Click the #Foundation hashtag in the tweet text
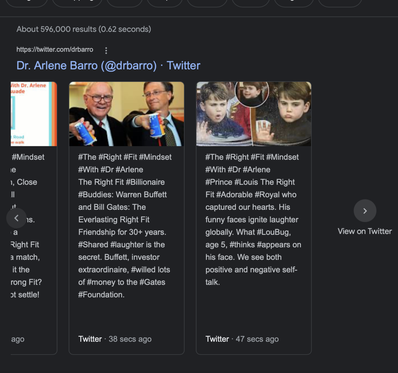 point(101,295)
